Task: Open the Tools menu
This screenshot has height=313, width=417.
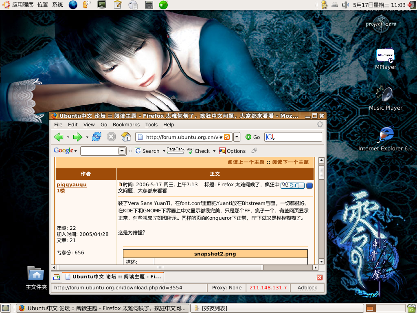Action: coord(151,125)
